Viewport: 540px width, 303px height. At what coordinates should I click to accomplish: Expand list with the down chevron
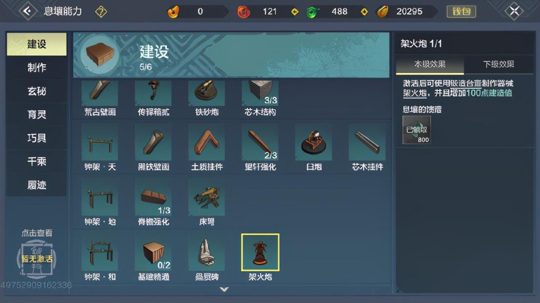[224, 289]
